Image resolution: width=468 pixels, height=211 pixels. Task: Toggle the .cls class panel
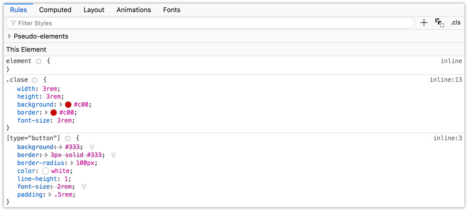pyautogui.click(x=456, y=23)
